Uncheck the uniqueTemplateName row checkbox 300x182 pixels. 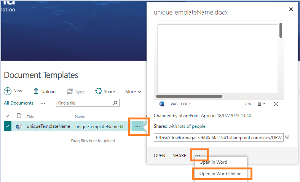(8, 126)
